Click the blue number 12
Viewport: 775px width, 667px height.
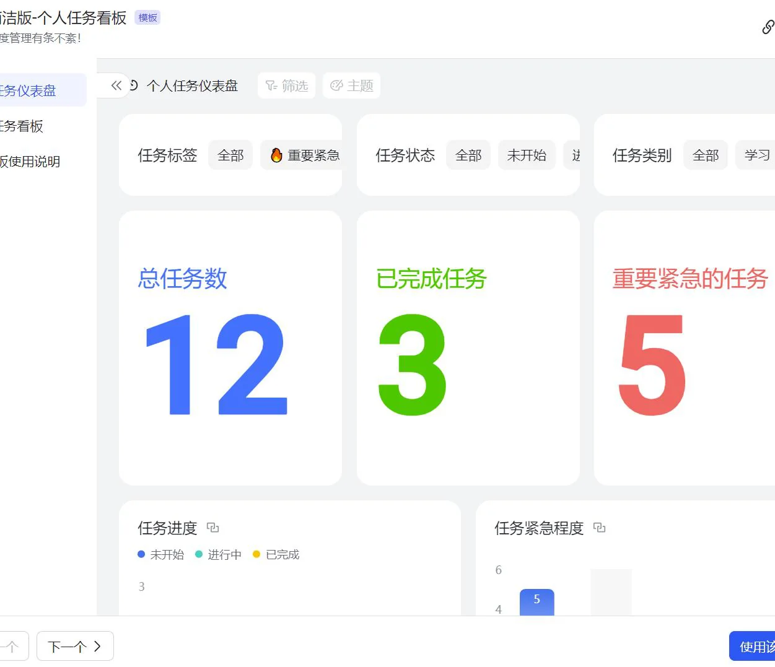point(216,365)
